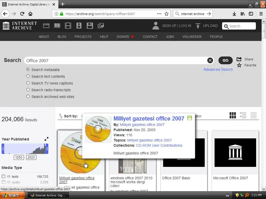
Task: Click the Internet Archive logo
Action: [x=20, y=26]
